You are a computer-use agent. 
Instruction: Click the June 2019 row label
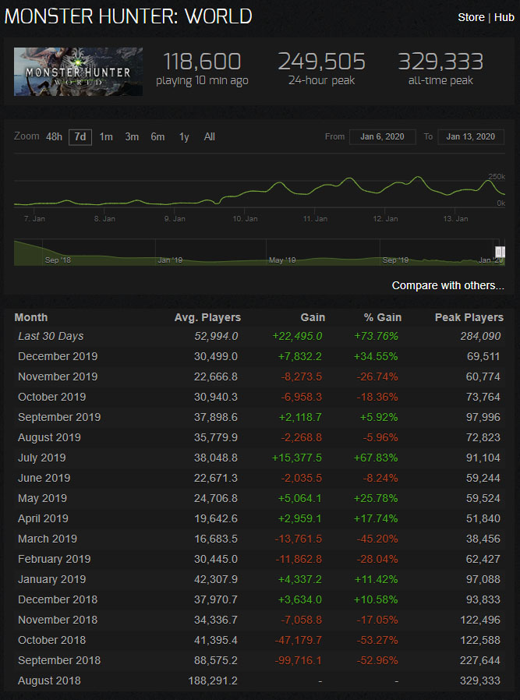pos(44,478)
